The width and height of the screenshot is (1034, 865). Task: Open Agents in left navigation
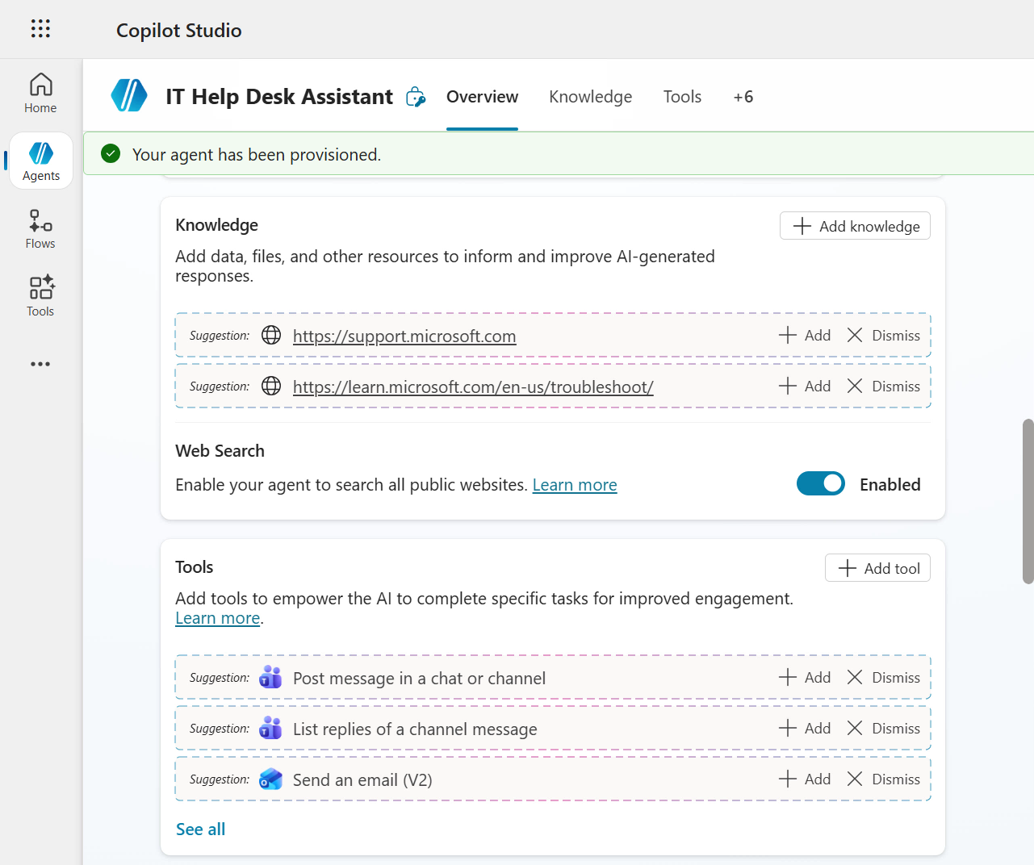(x=41, y=161)
